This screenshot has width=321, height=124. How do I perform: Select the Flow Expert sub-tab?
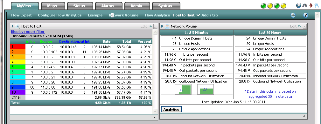click(x=22, y=15)
